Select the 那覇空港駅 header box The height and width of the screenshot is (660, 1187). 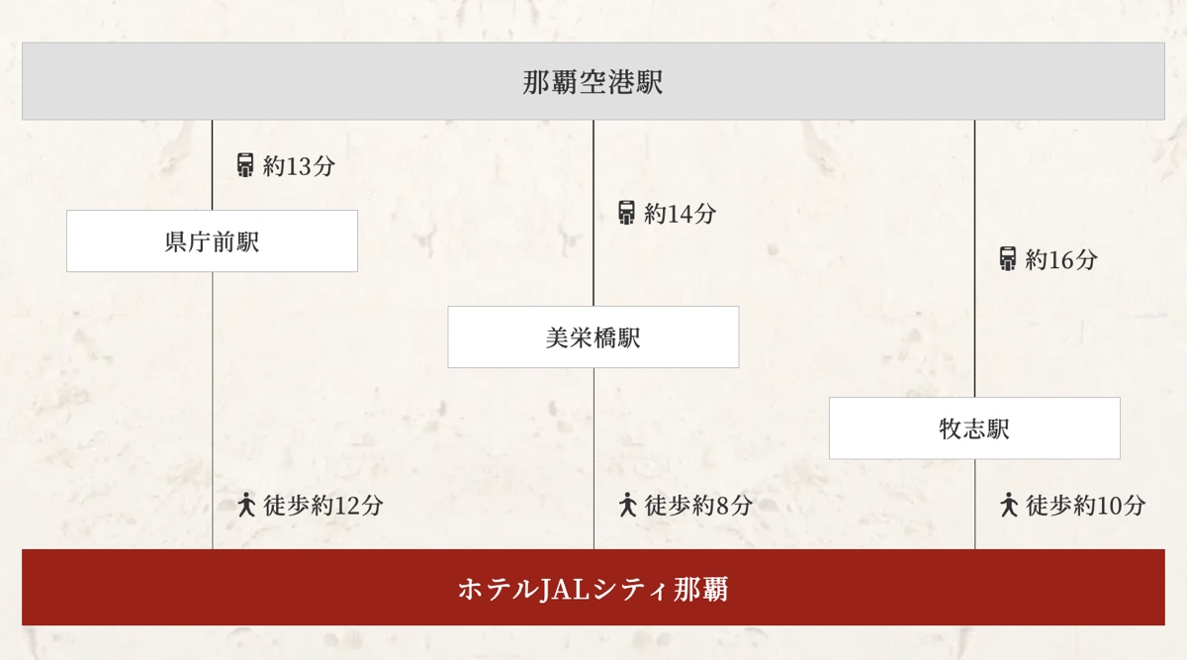[x=593, y=81]
